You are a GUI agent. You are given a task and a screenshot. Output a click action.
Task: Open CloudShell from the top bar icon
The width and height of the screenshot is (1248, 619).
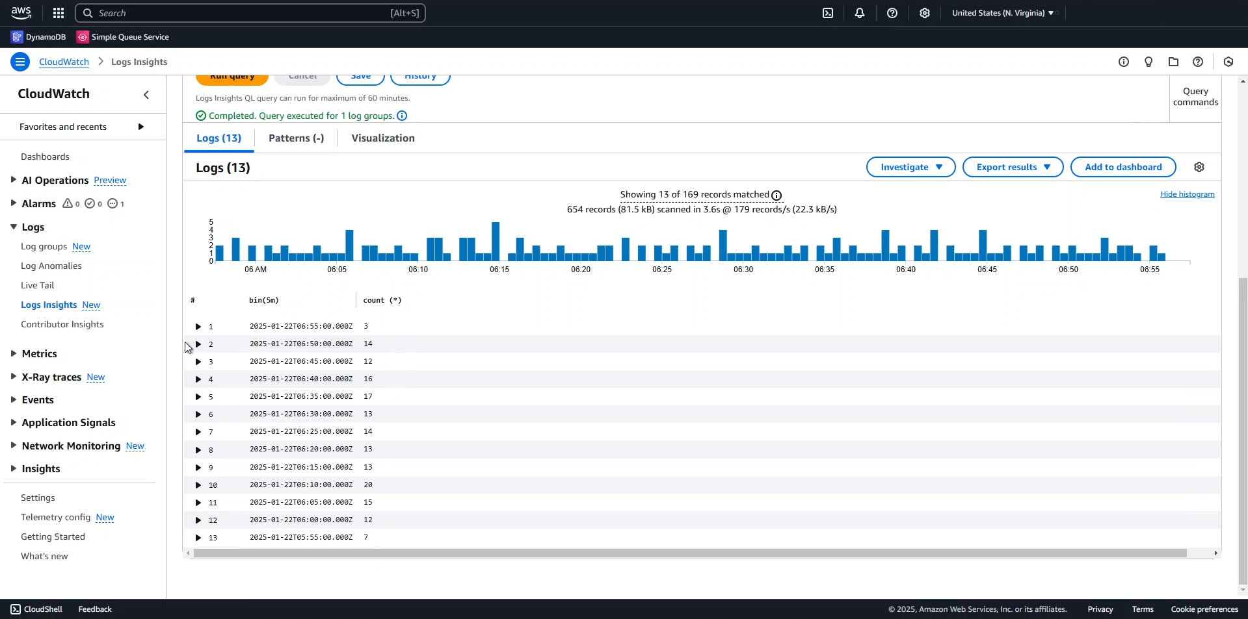click(827, 13)
